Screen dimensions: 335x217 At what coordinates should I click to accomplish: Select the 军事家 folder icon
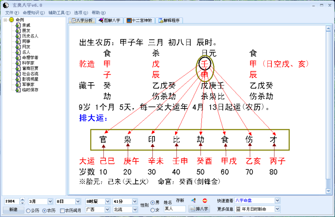(x=18, y=85)
